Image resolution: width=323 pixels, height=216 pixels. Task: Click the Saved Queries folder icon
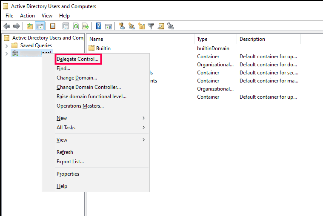(x=14, y=45)
